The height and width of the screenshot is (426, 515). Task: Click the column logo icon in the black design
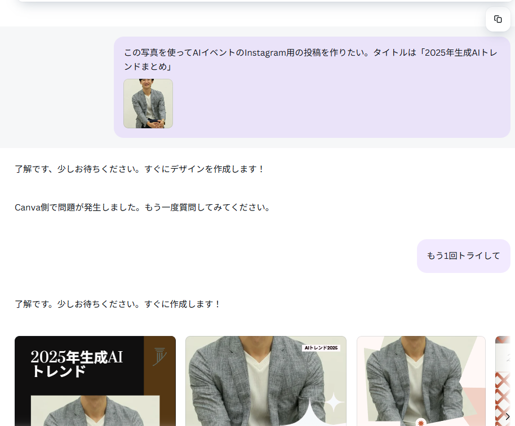coord(160,357)
